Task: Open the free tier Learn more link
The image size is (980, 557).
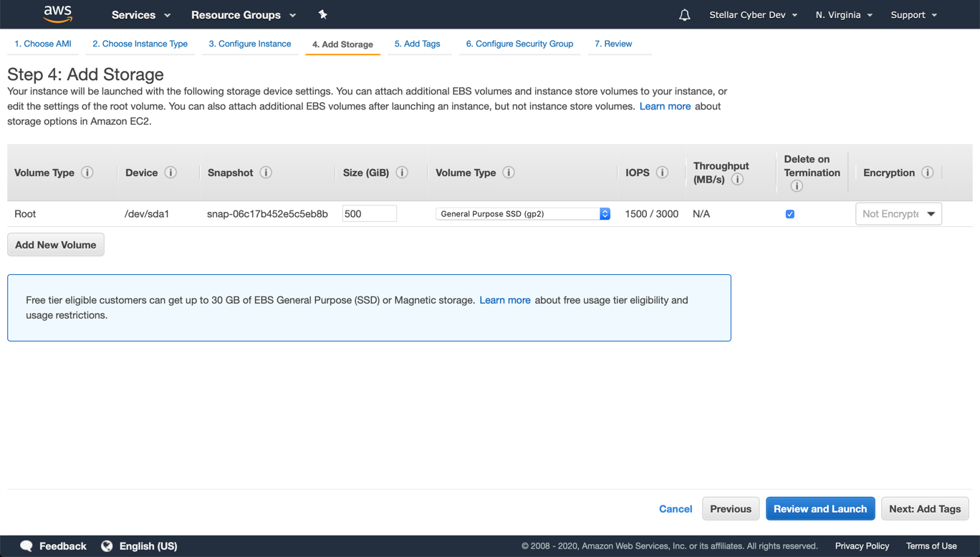Action: click(505, 300)
